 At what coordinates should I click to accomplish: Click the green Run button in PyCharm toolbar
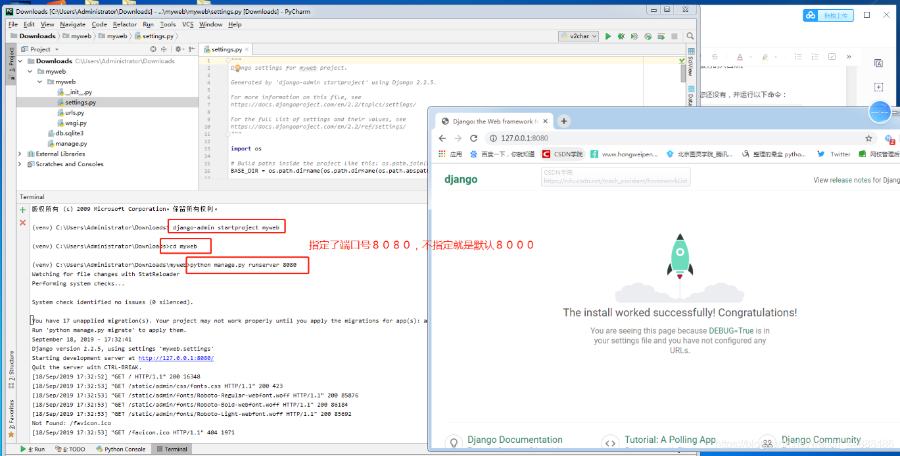(608, 36)
